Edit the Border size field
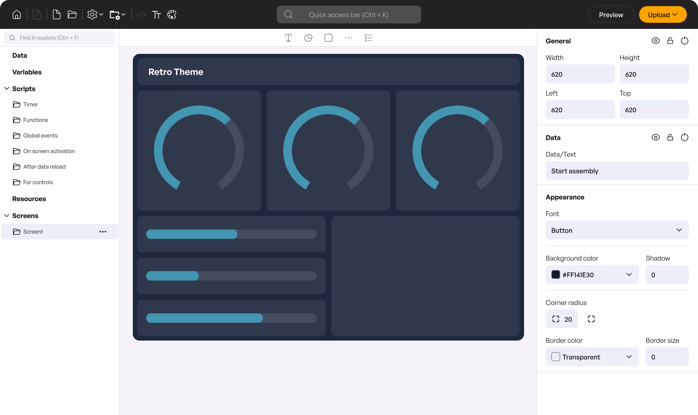Image resolution: width=698 pixels, height=415 pixels. (x=667, y=357)
